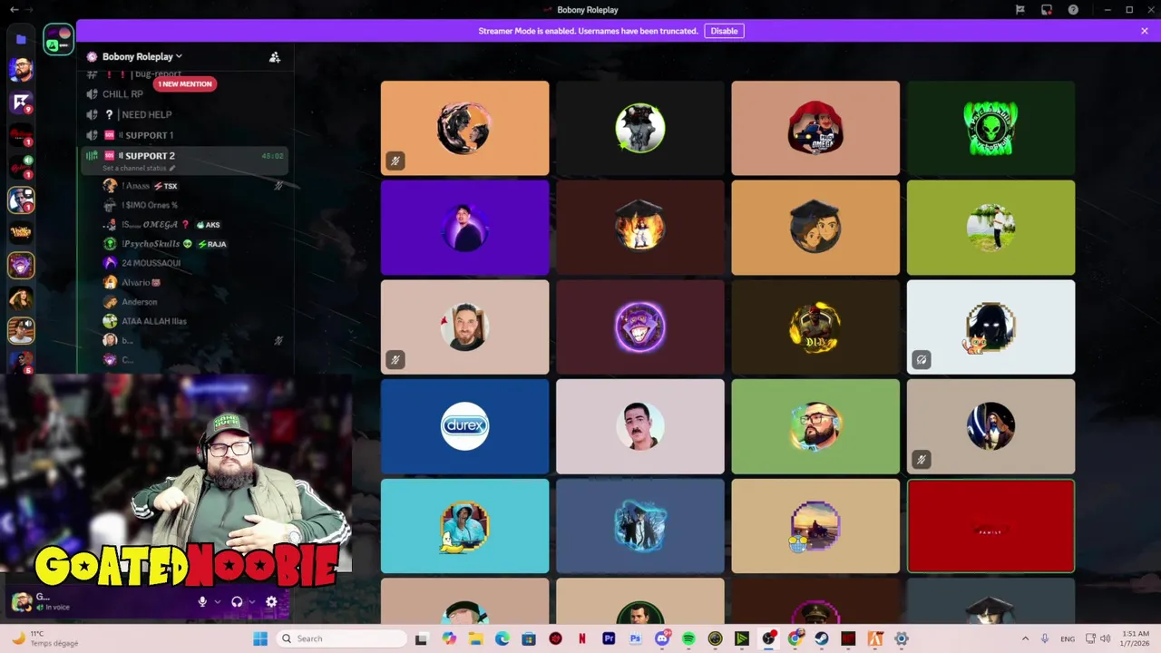Click Set a channel status
Screen dimensions: 1161x653
click(139, 168)
